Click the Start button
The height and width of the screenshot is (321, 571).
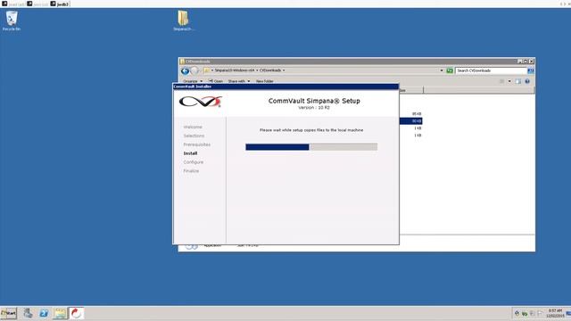[9, 313]
